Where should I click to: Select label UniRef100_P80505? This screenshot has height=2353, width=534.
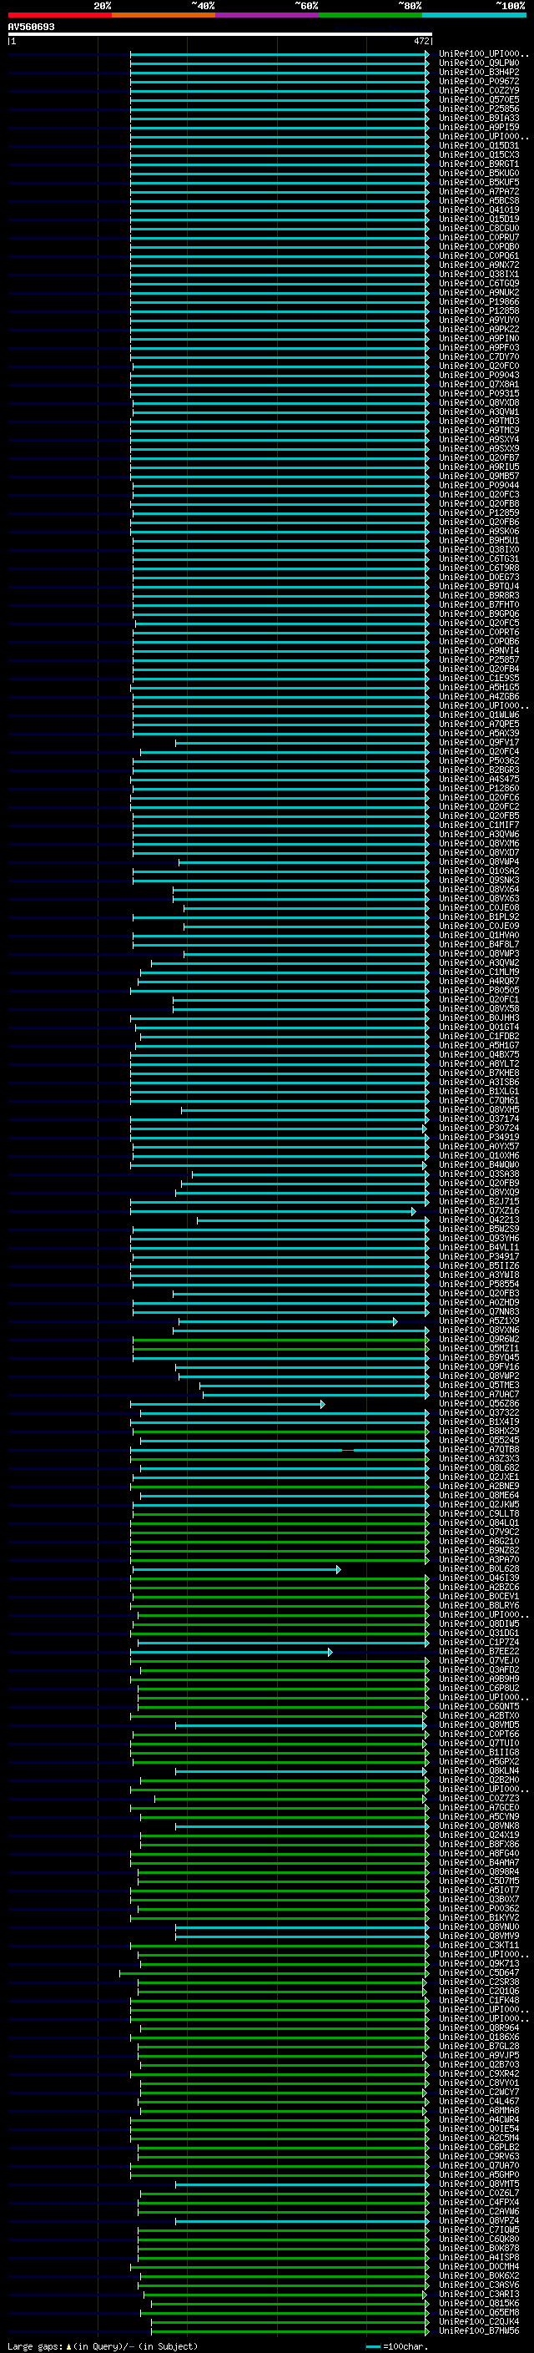point(479,990)
